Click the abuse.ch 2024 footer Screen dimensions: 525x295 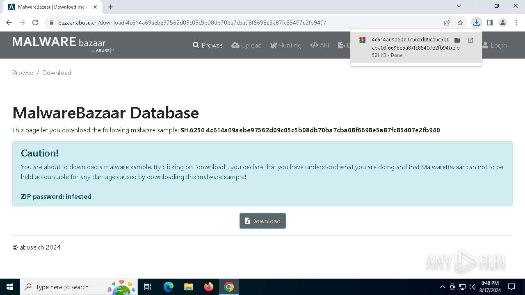click(37, 247)
